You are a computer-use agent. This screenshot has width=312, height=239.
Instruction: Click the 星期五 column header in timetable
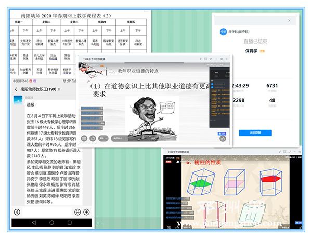coord(131,22)
